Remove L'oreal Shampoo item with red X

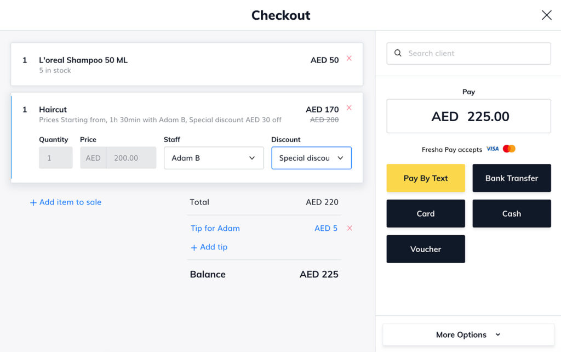coord(349,58)
